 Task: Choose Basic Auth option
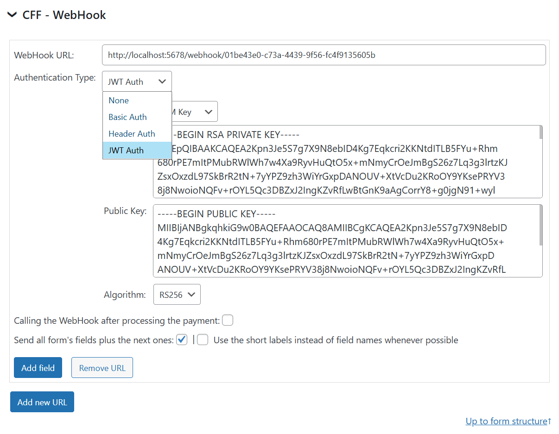click(x=137, y=117)
